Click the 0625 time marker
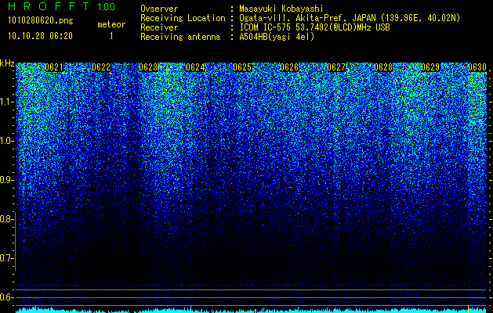Image resolution: width=493 pixels, height=313 pixels. [x=242, y=67]
